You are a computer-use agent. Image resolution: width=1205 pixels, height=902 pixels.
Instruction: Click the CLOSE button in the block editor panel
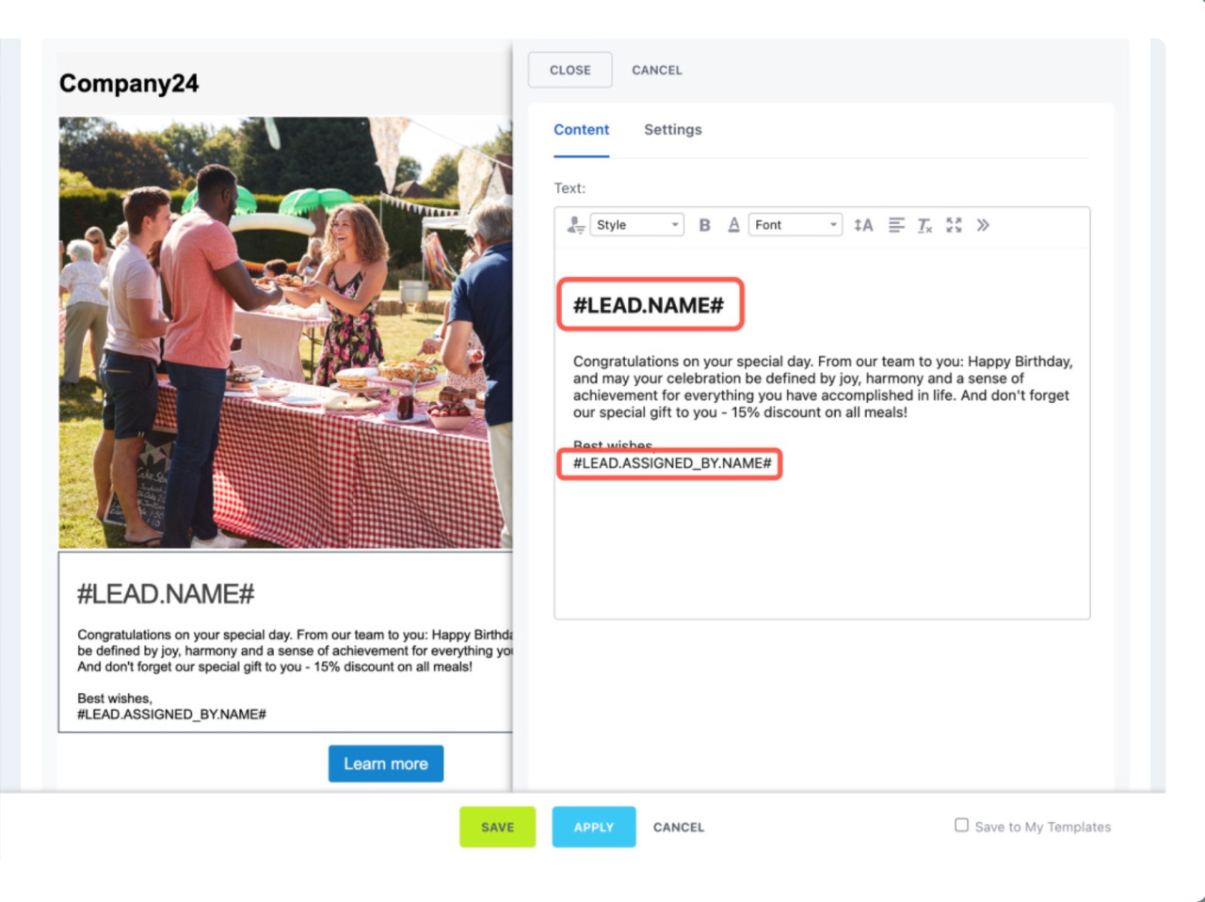(570, 70)
